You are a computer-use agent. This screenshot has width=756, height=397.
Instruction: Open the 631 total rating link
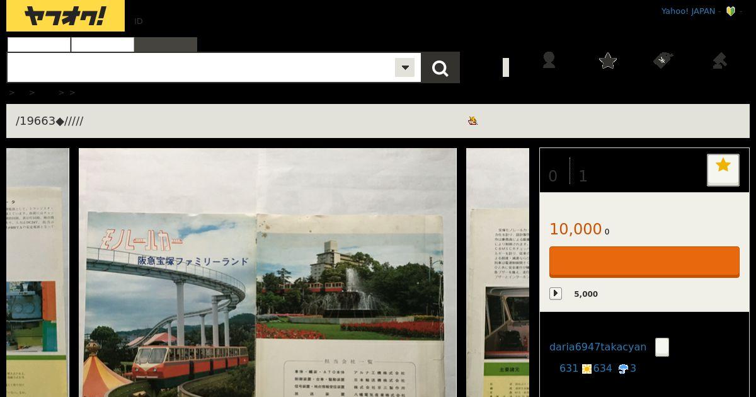[x=569, y=368]
